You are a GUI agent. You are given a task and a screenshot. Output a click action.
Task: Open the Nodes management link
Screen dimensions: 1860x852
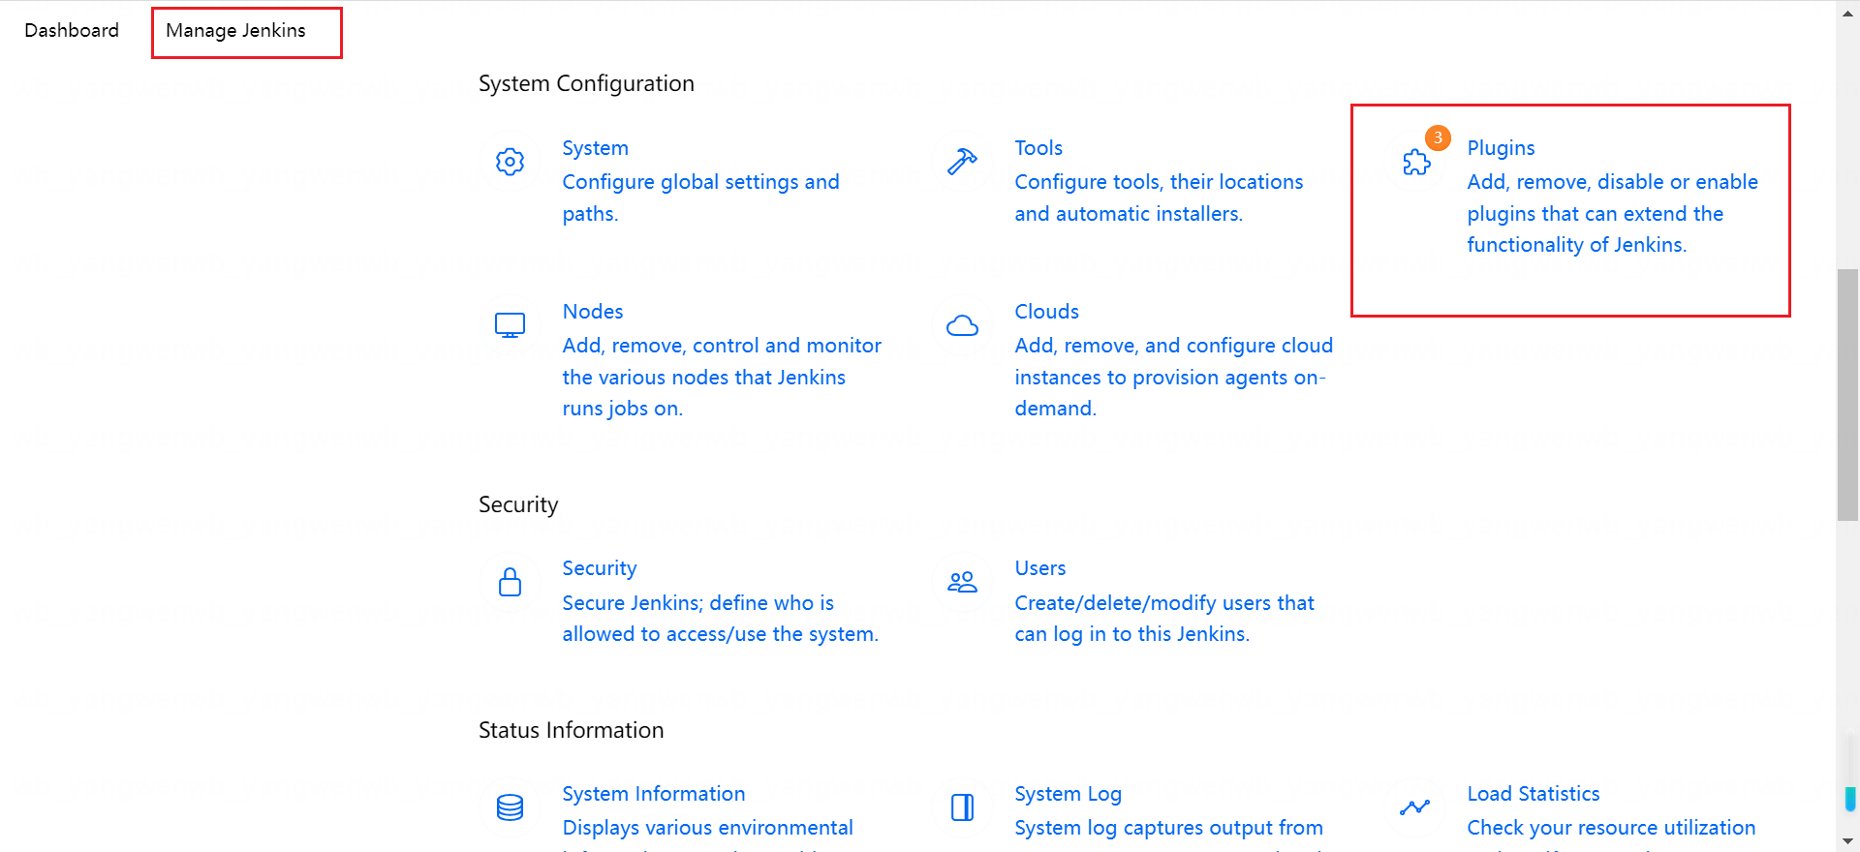(593, 312)
